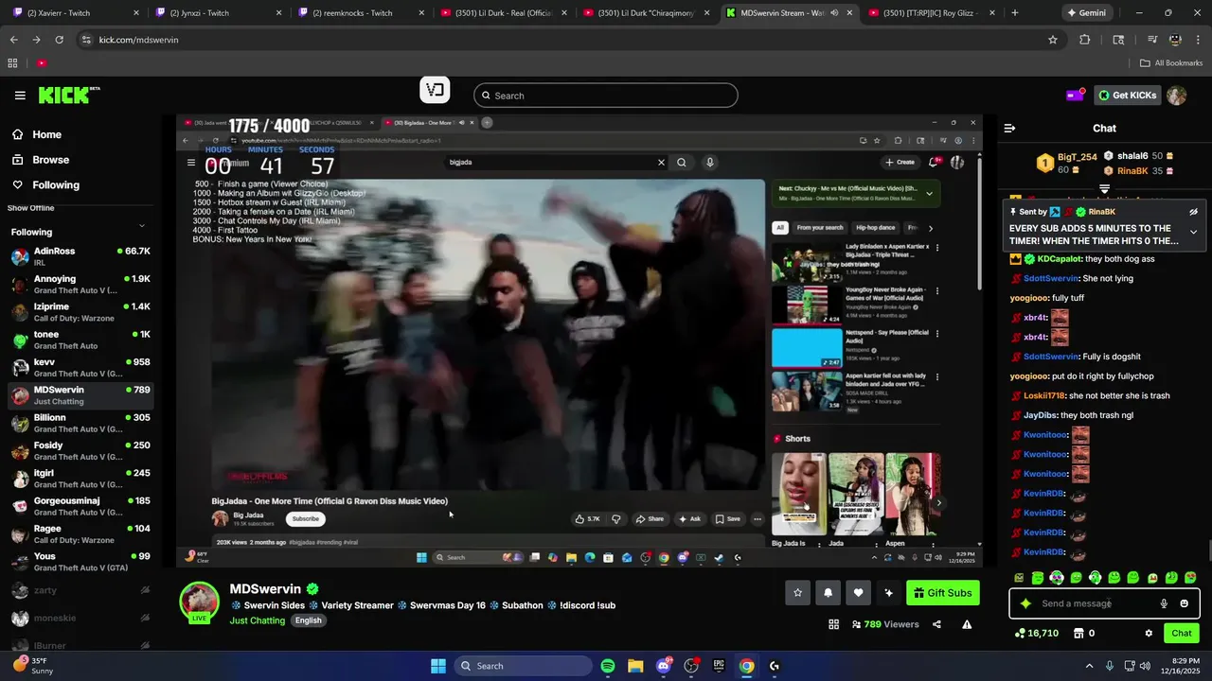Click the Get KICKs button
This screenshot has height=681, width=1212.
pyautogui.click(x=1128, y=95)
